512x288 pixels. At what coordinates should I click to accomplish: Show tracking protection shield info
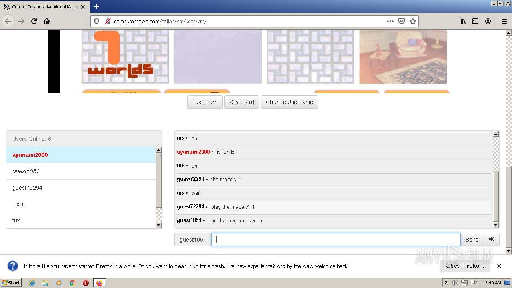[x=96, y=21]
